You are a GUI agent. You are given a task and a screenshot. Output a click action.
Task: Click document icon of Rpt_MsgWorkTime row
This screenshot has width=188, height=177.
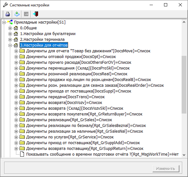click(x=22, y=154)
